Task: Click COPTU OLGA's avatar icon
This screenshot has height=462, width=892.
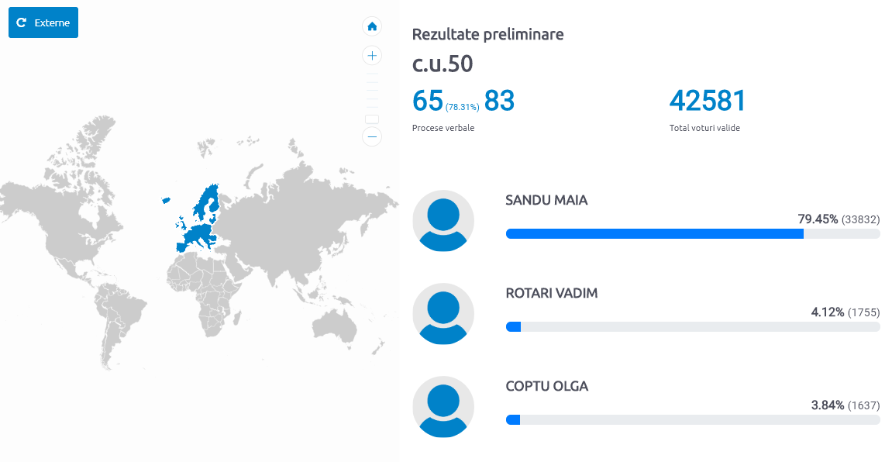Action: [443, 407]
